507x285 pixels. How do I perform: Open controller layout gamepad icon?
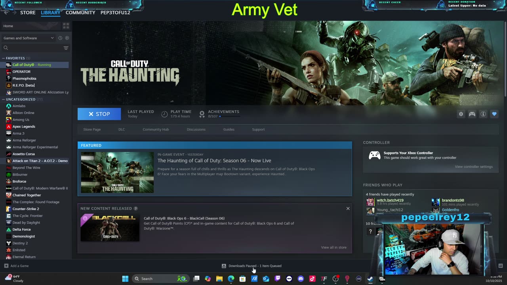click(472, 114)
